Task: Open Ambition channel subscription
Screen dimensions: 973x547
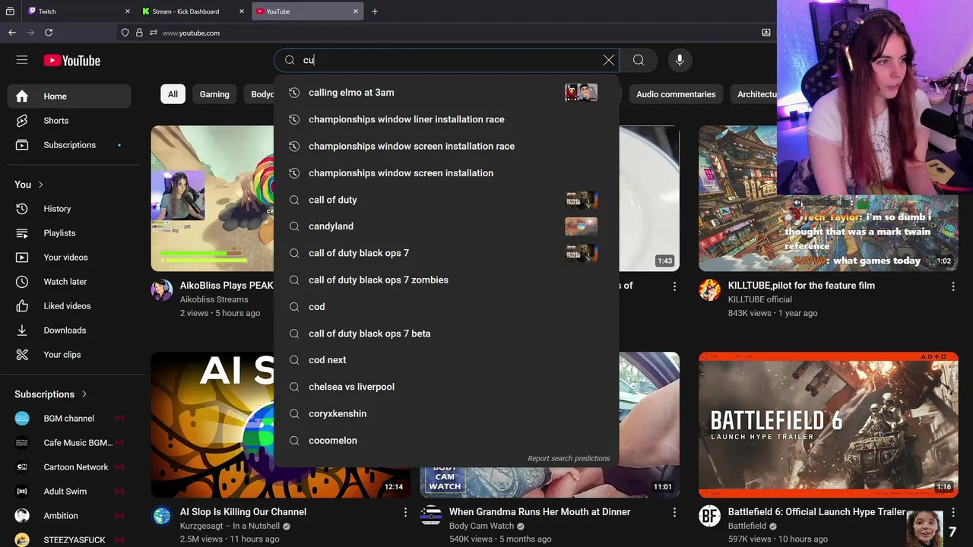Action: click(x=69, y=516)
